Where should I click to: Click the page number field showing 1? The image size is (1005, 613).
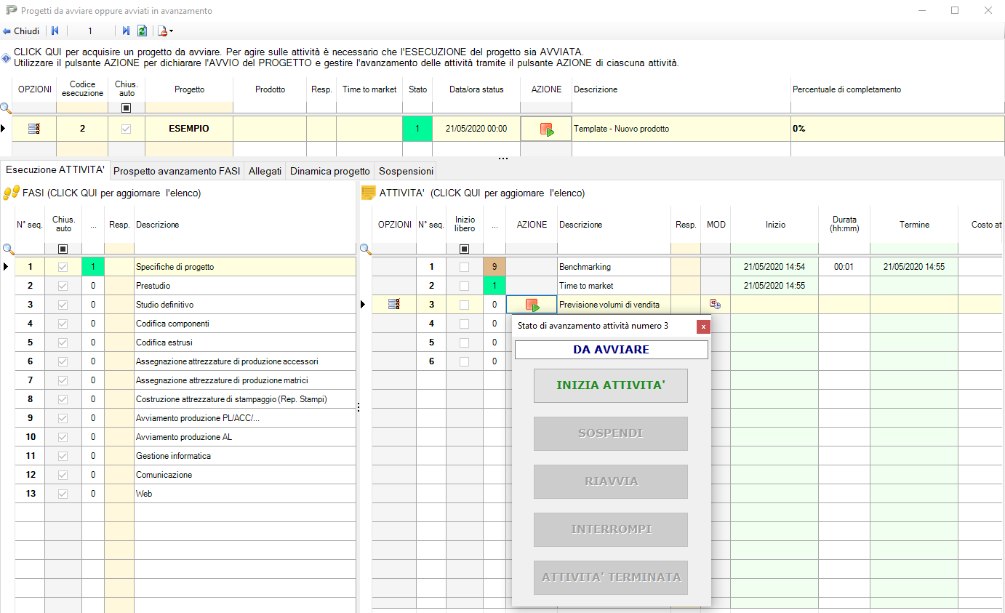90,31
